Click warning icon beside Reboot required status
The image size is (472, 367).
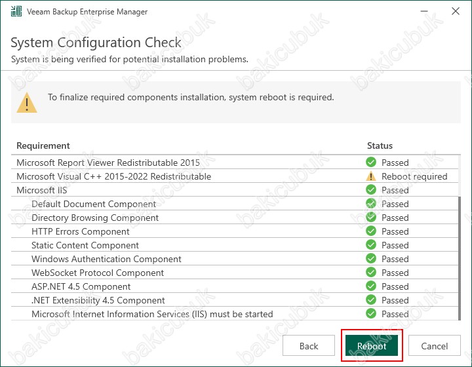[x=371, y=176]
